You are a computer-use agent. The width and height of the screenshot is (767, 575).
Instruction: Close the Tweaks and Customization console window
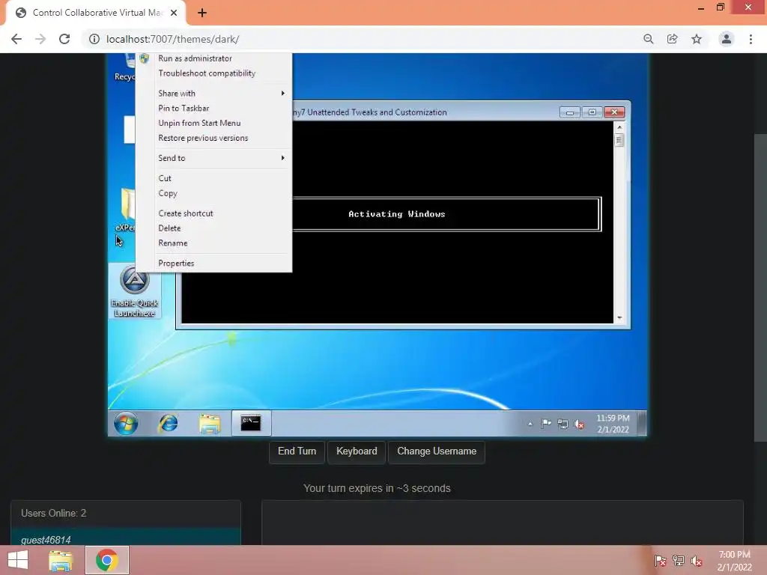tap(614, 112)
